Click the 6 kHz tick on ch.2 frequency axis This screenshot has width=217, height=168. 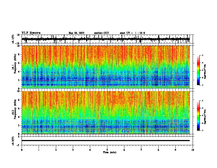pyautogui.click(x=19, y=108)
